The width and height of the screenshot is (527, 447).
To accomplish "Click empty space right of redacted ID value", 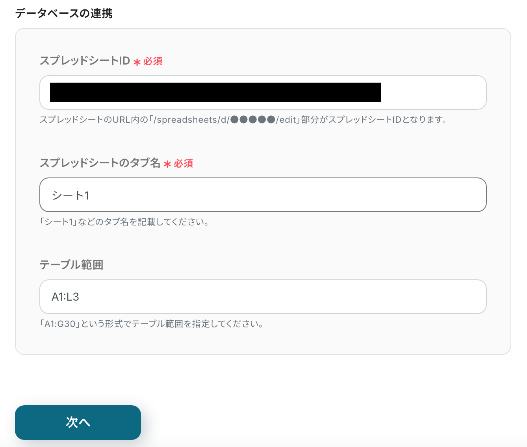I will pyautogui.click(x=432, y=92).
